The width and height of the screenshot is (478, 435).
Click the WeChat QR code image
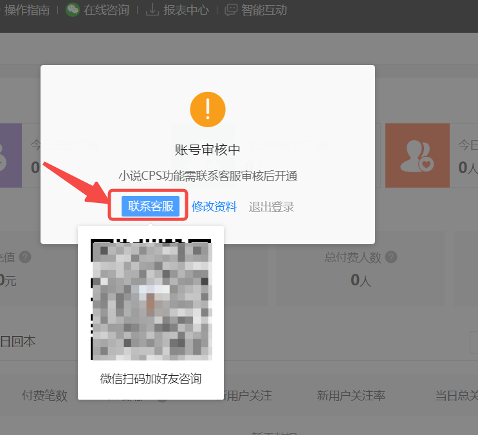[x=152, y=299]
